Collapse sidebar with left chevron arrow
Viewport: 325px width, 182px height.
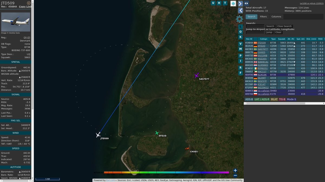(x=240, y=11)
